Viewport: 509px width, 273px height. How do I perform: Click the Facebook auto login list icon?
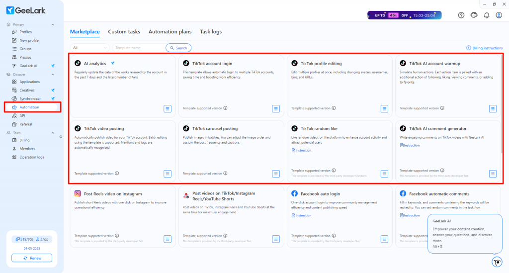[x=384, y=239]
